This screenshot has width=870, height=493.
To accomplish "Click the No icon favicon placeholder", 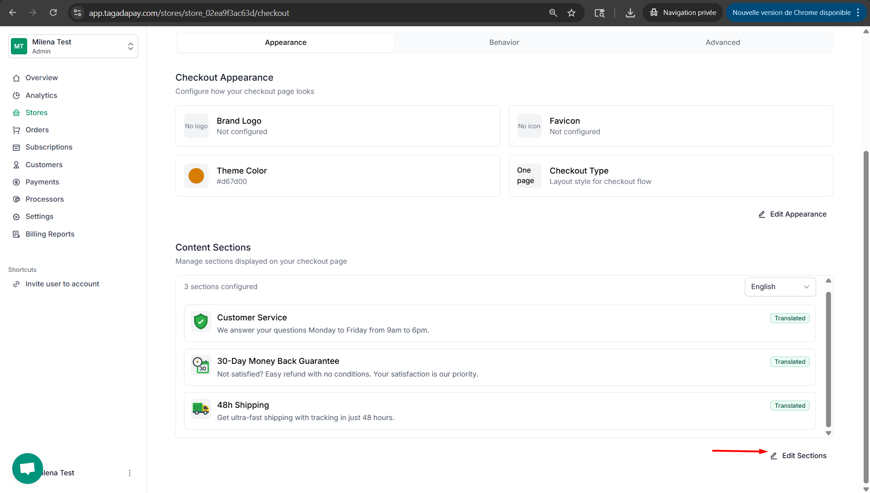I will click(x=529, y=126).
